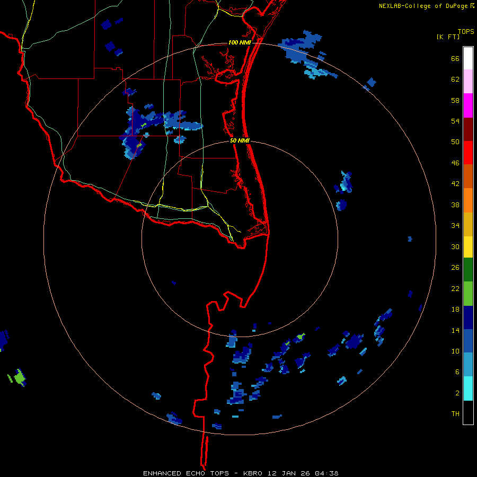Pick the navy blue legend swatch

point(468,317)
